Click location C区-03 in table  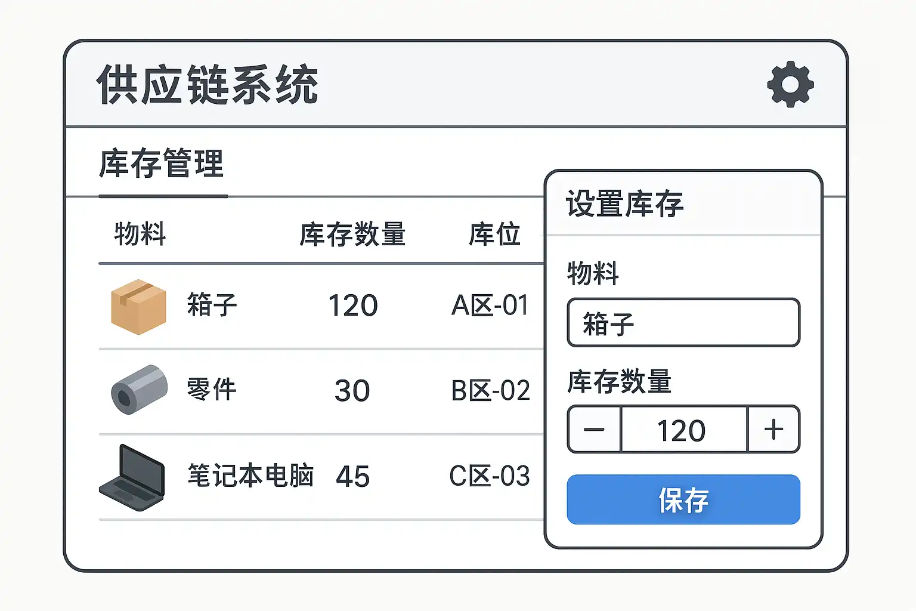[490, 476]
